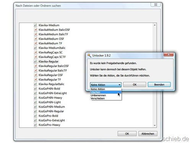Select the KozGoPro-ExtraLight font name

click(x=52, y=120)
